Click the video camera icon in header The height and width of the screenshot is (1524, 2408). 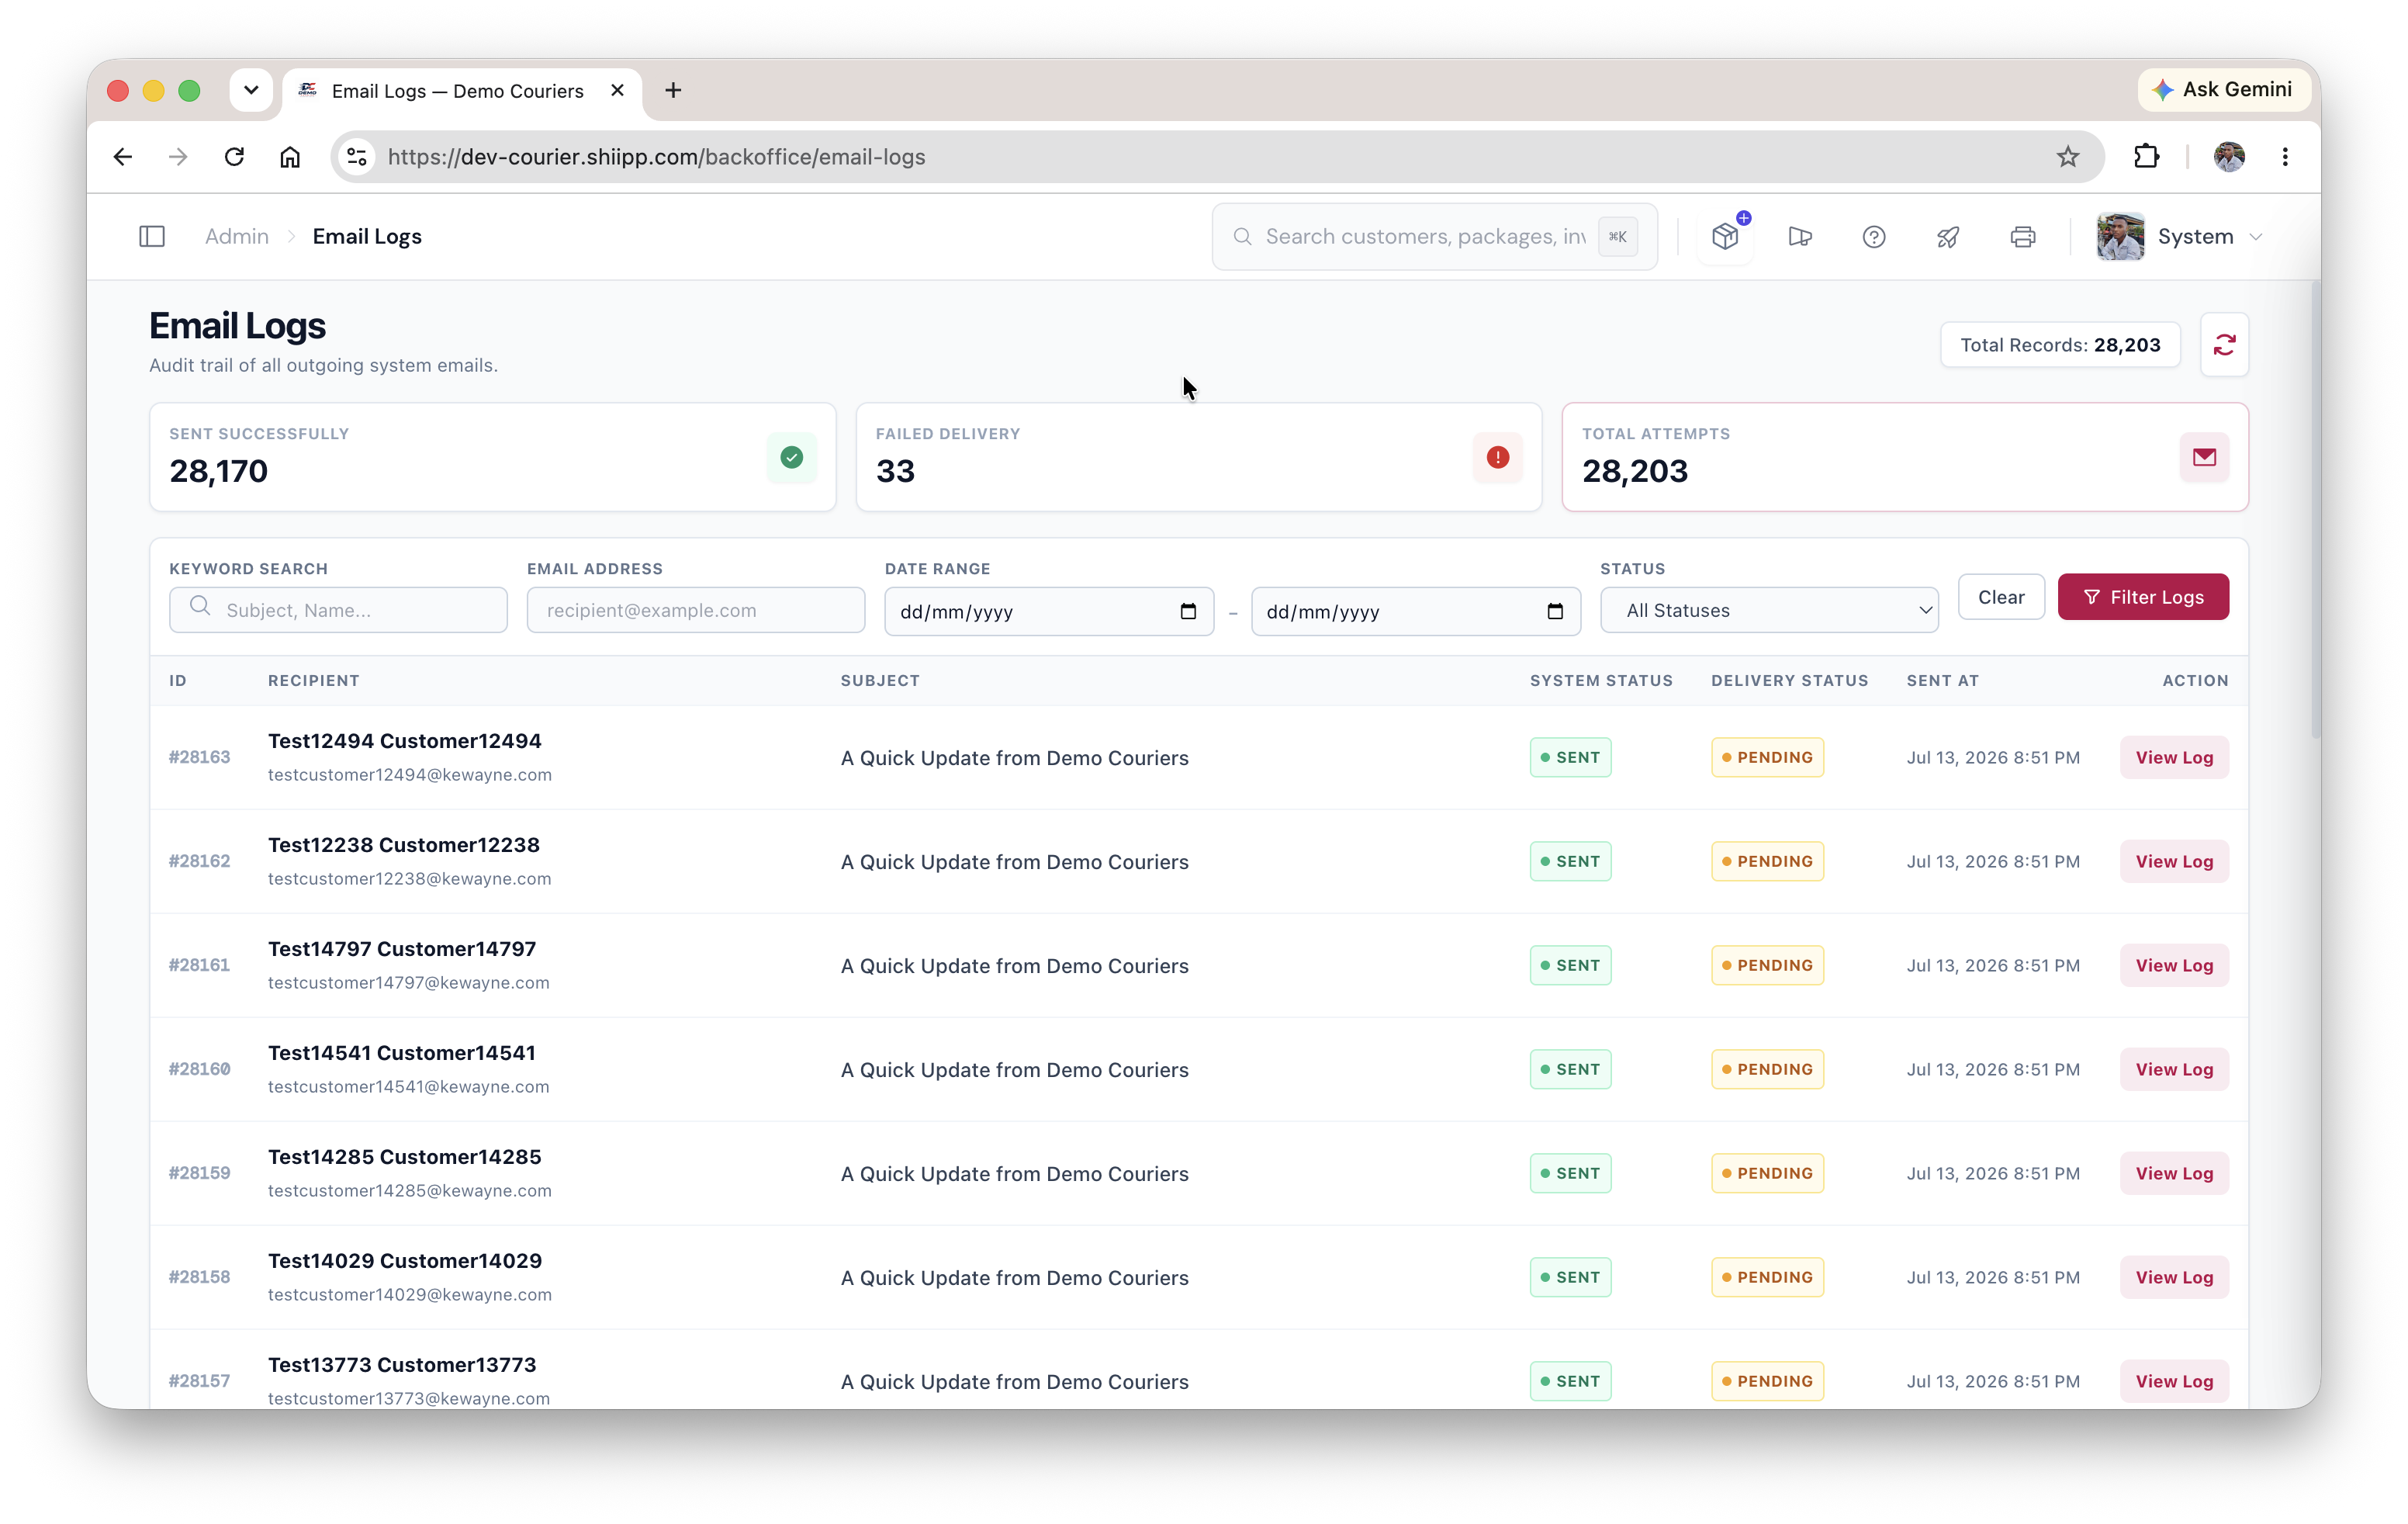coord(1799,237)
